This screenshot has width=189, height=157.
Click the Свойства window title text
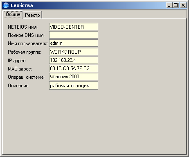point(22,5)
